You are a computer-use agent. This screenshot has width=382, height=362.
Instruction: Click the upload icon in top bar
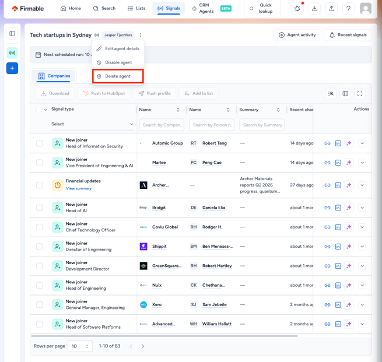pyautogui.click(x=331, y=9)
